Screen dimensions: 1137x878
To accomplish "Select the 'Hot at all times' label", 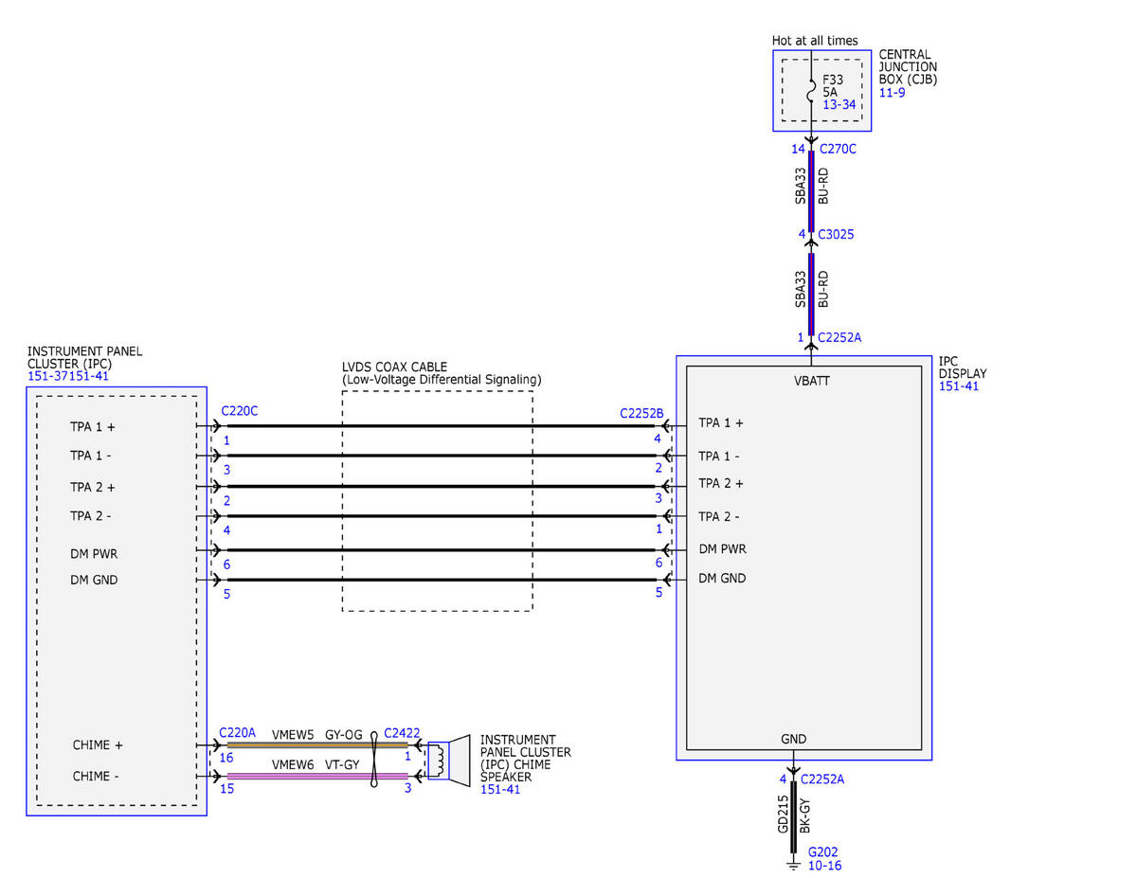I will pyautogui.click(x=815, y=41).
